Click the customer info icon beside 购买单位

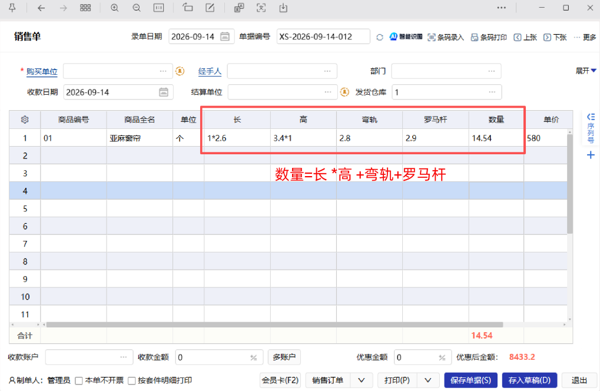(x=180, y=71)
